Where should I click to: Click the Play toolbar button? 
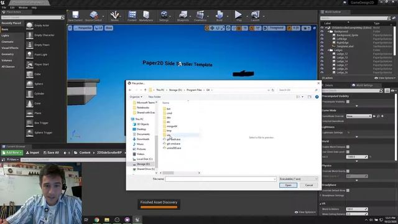pos(238,15)
